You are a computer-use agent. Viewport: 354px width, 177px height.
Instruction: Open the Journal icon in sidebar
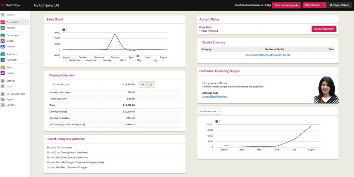coord(3,73)
